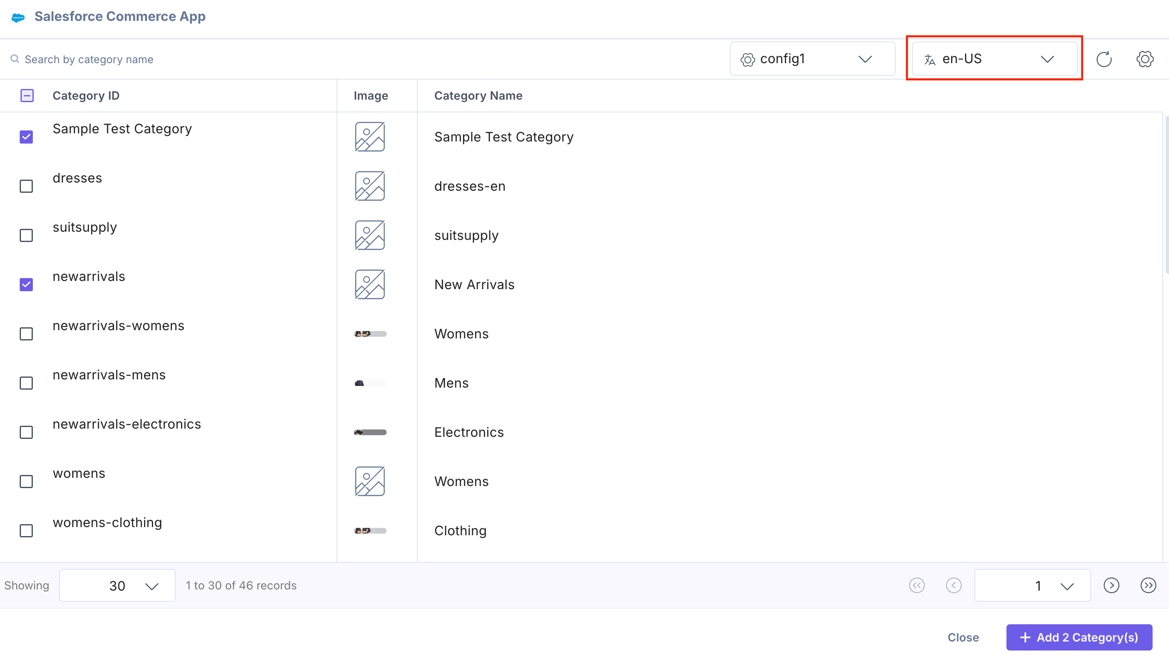Click placeholder image for womens row
The image size is (1169, 662).
point(370,481)
